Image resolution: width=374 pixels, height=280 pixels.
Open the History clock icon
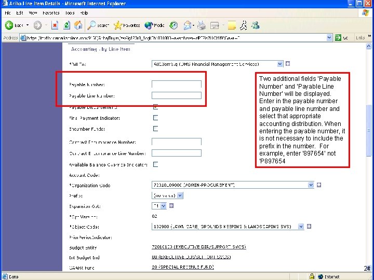point(173,25)
